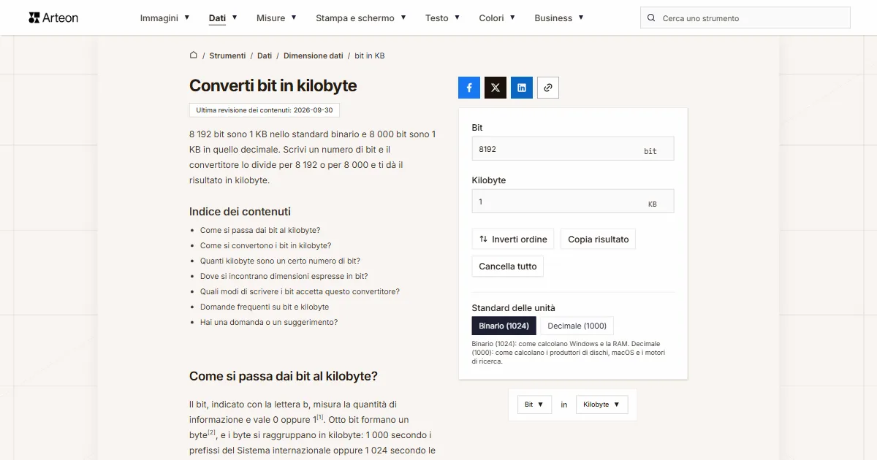
Task: Open footnote reference [1]
Action: coord(320,417)
